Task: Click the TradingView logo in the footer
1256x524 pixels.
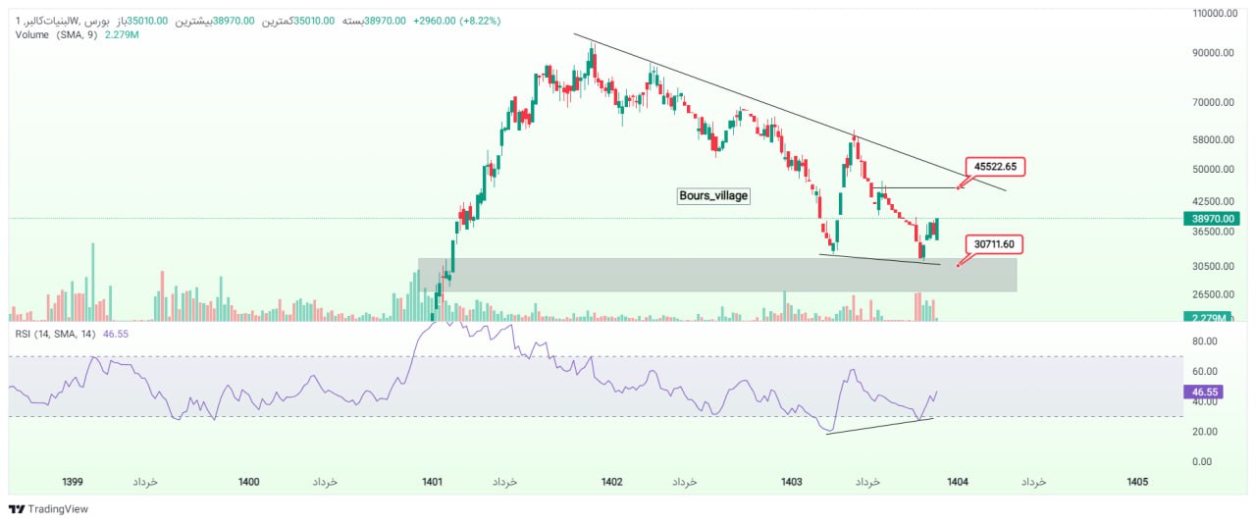Action: tap(48, 509)
